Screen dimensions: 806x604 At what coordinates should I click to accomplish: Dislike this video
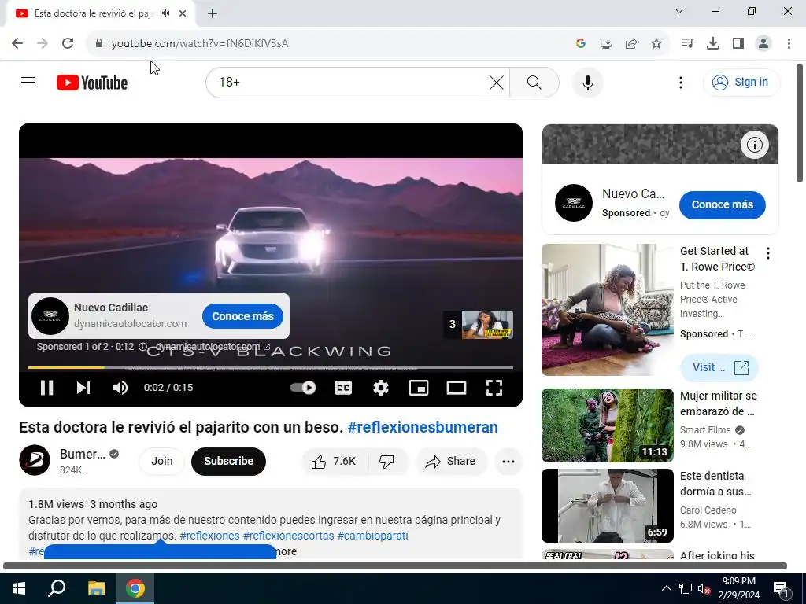(387, 461)
